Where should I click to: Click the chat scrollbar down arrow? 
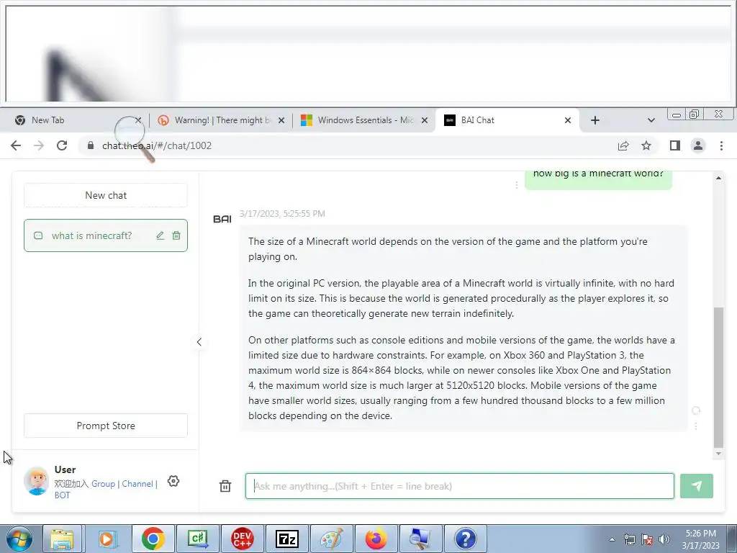(718, 454)
